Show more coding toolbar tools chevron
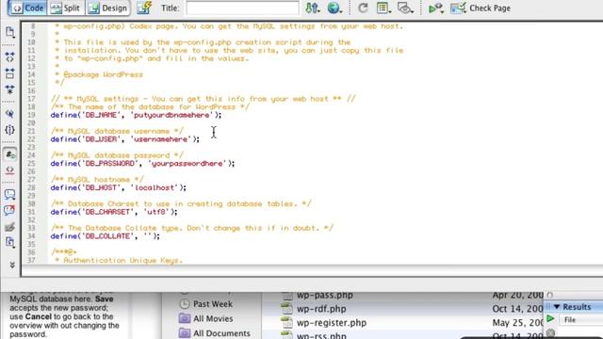Screen dimensions: 603x339 coord(11,265)
